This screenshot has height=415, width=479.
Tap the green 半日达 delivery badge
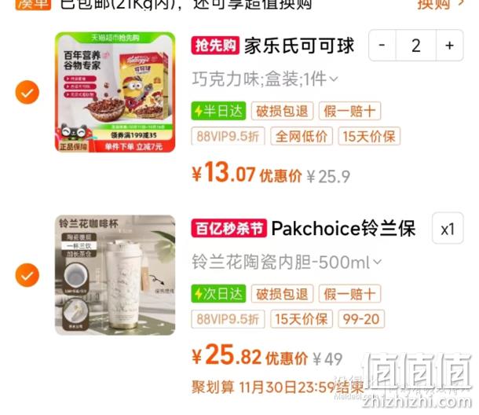pyautogui.click(x=218, y=111)
